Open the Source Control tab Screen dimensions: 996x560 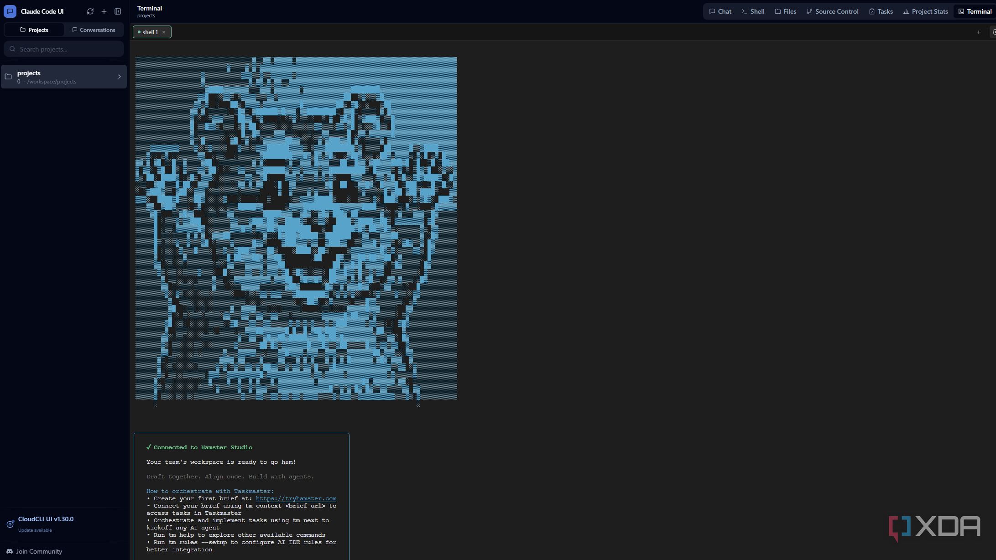coord(832,11)
